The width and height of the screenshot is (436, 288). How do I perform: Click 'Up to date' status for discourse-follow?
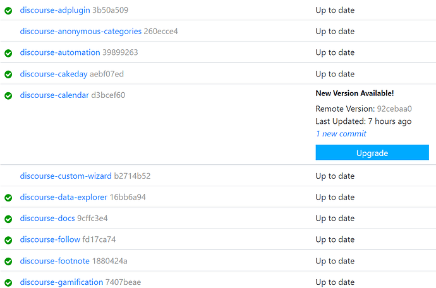coord(335,239)
